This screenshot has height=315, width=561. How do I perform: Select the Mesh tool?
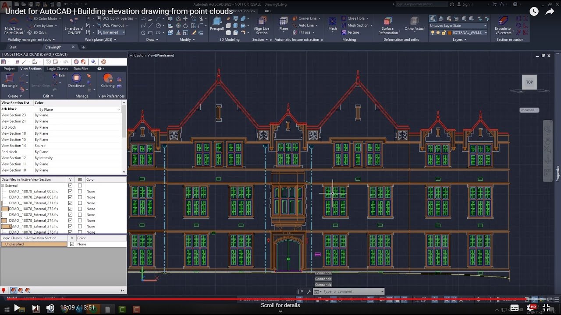point(333,24)
